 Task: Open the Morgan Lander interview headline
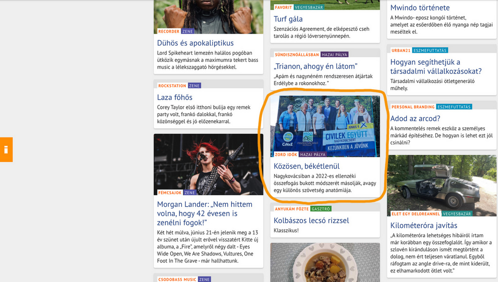(204, 213)
